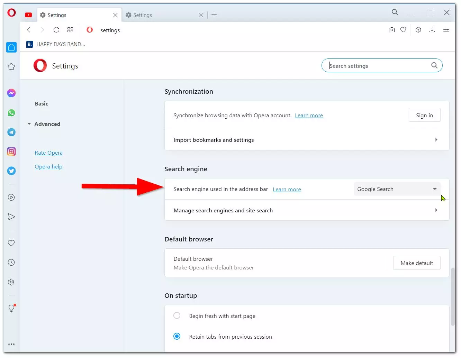Image resolution: width=461 pixels, height=358 pixels.
Task: Open the Easy setup sliders icon
Action: click(x=446, y=30)
